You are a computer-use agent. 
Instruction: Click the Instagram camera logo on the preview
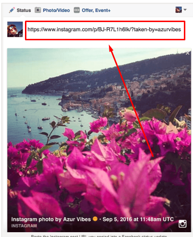[x=182, y=224]
